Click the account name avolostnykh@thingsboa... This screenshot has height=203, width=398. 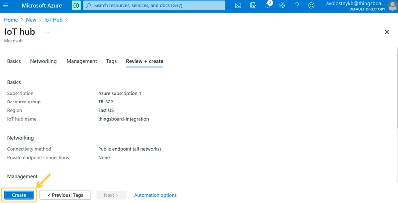coord(355,4)
